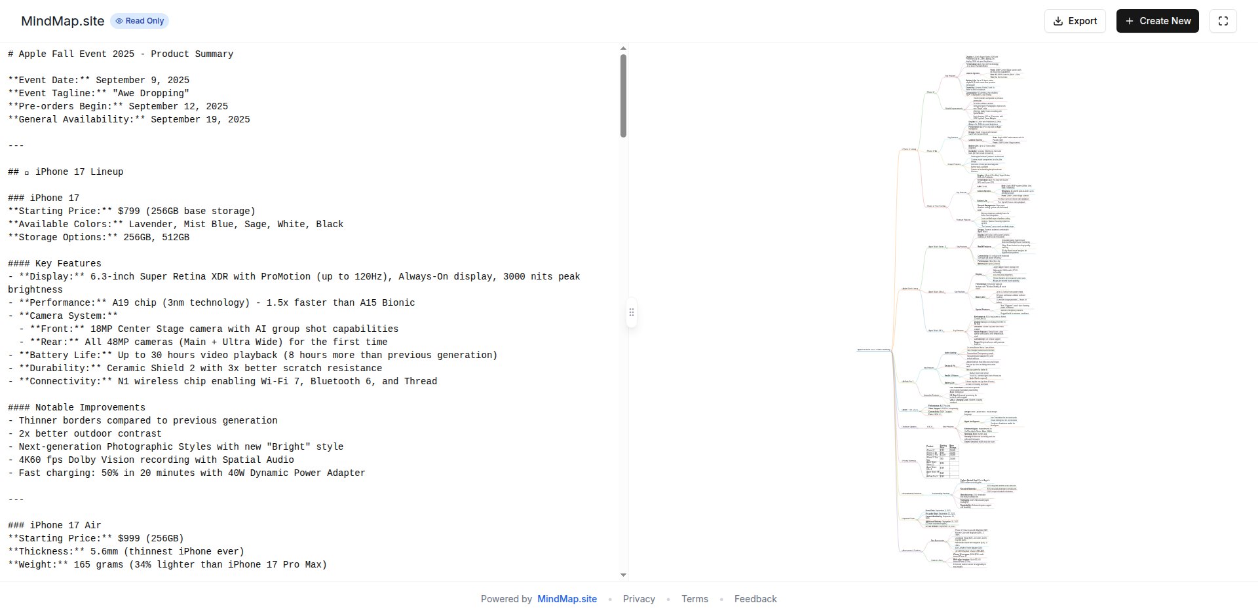Image resolution: width=1258 pixels, height=616 pixels.
Task: Select the 'Apple Watch Lineup' mind map node
Action: click(x=909, y=289)
